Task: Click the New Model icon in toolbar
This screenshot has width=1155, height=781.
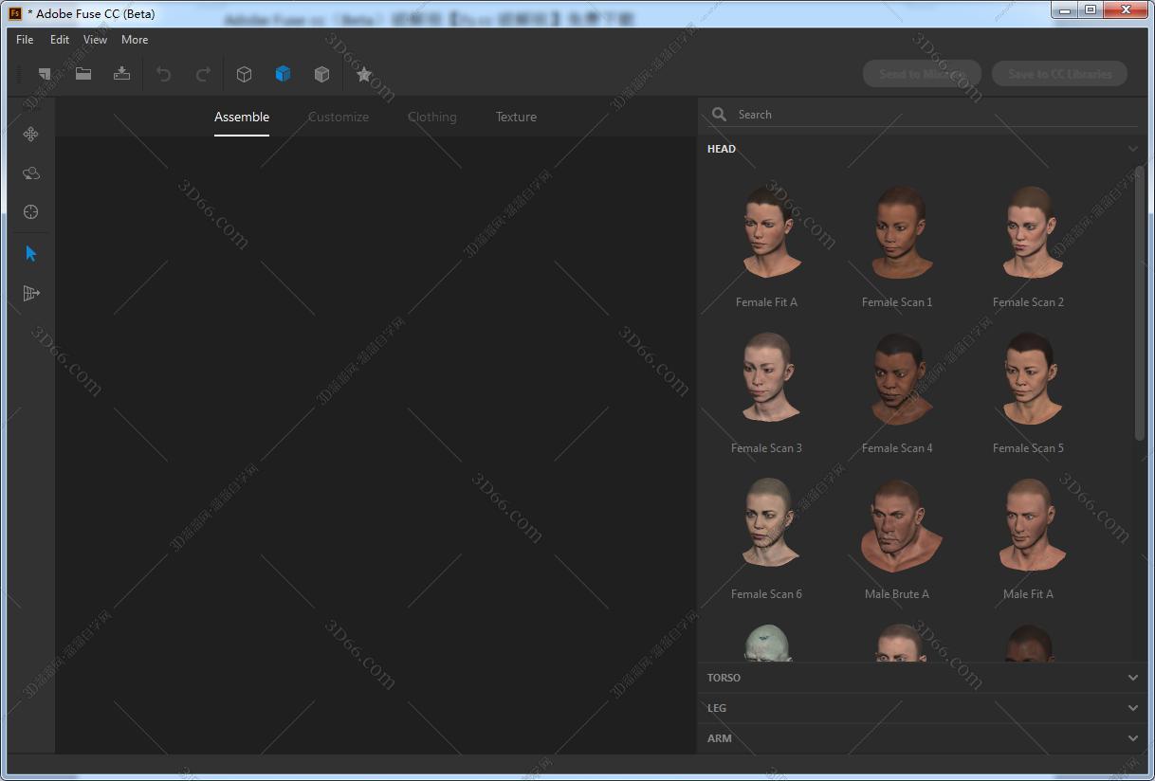Action: [45, 74]
